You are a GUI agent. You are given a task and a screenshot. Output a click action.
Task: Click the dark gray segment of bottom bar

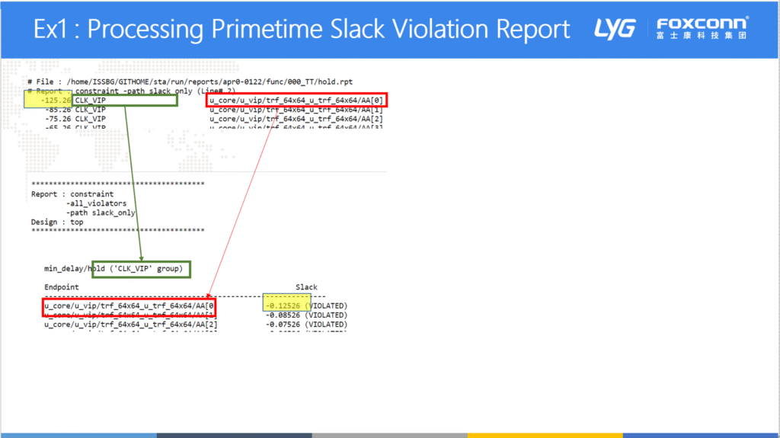tap(234, 435)
